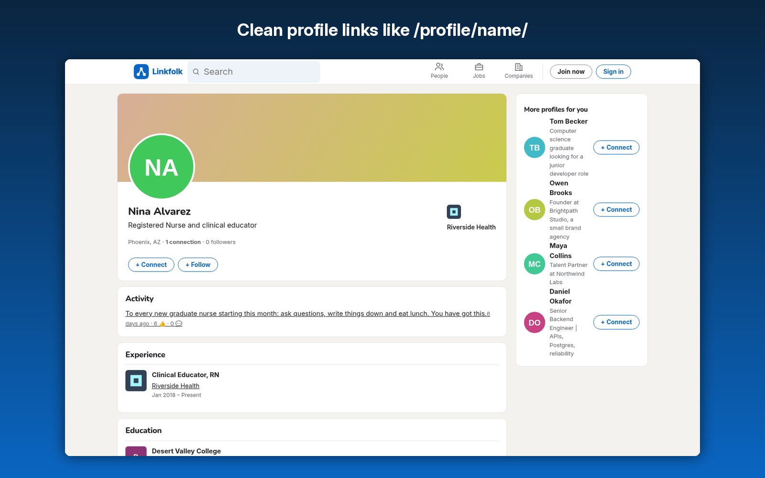
Task: Click Tom Becker's TB avatar
Action: point(535,148)
